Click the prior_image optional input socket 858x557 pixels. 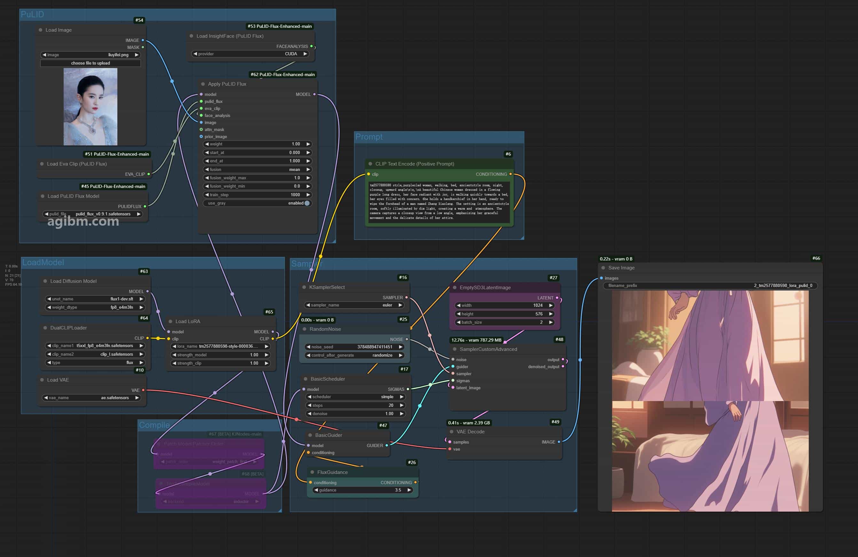click(201, 136)
